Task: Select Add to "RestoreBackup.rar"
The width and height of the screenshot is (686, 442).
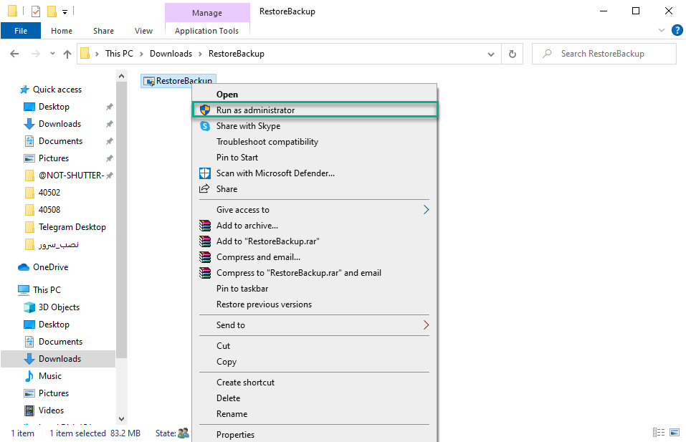Action: click(315, 241)
